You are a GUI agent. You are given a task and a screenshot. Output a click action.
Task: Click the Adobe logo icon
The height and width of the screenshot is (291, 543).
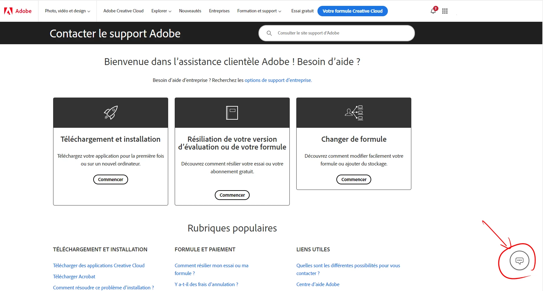click(x=8, y=11)
